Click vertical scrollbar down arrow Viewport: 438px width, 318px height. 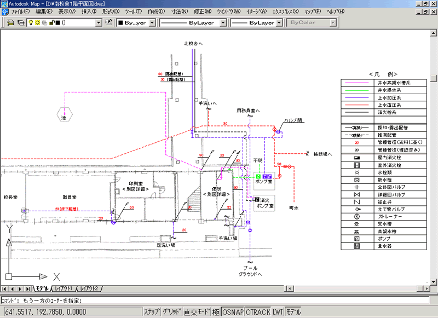[434, 282]
